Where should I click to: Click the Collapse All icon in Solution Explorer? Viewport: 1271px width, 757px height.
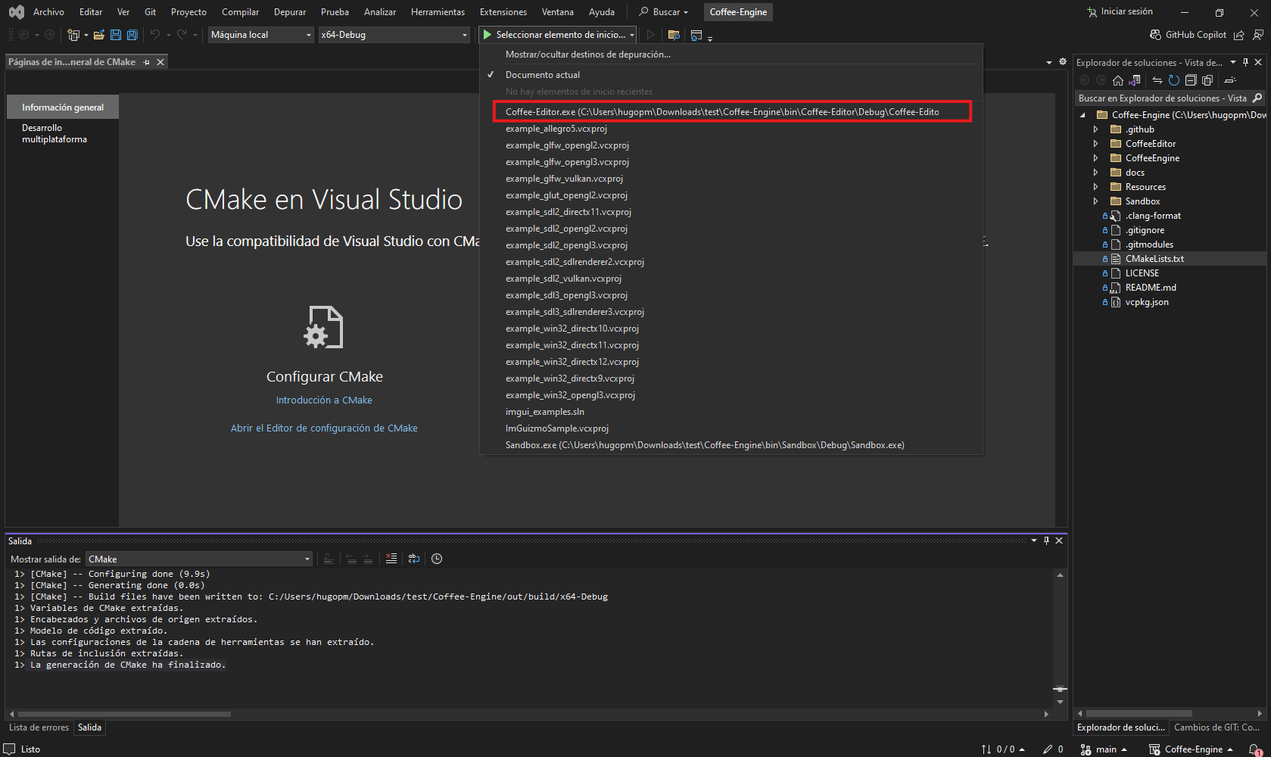[1191, 80]
